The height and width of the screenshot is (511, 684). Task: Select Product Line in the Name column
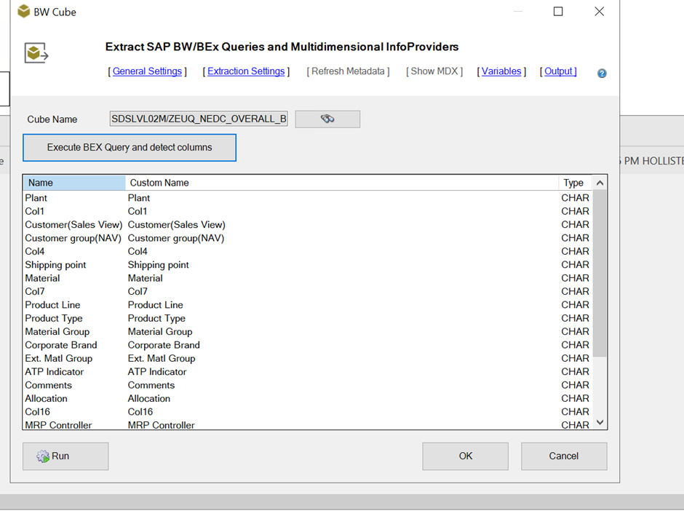pyautogui.click(x=53, y=305)
